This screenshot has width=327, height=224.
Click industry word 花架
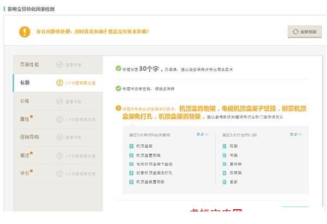click(x=234, y=146)
